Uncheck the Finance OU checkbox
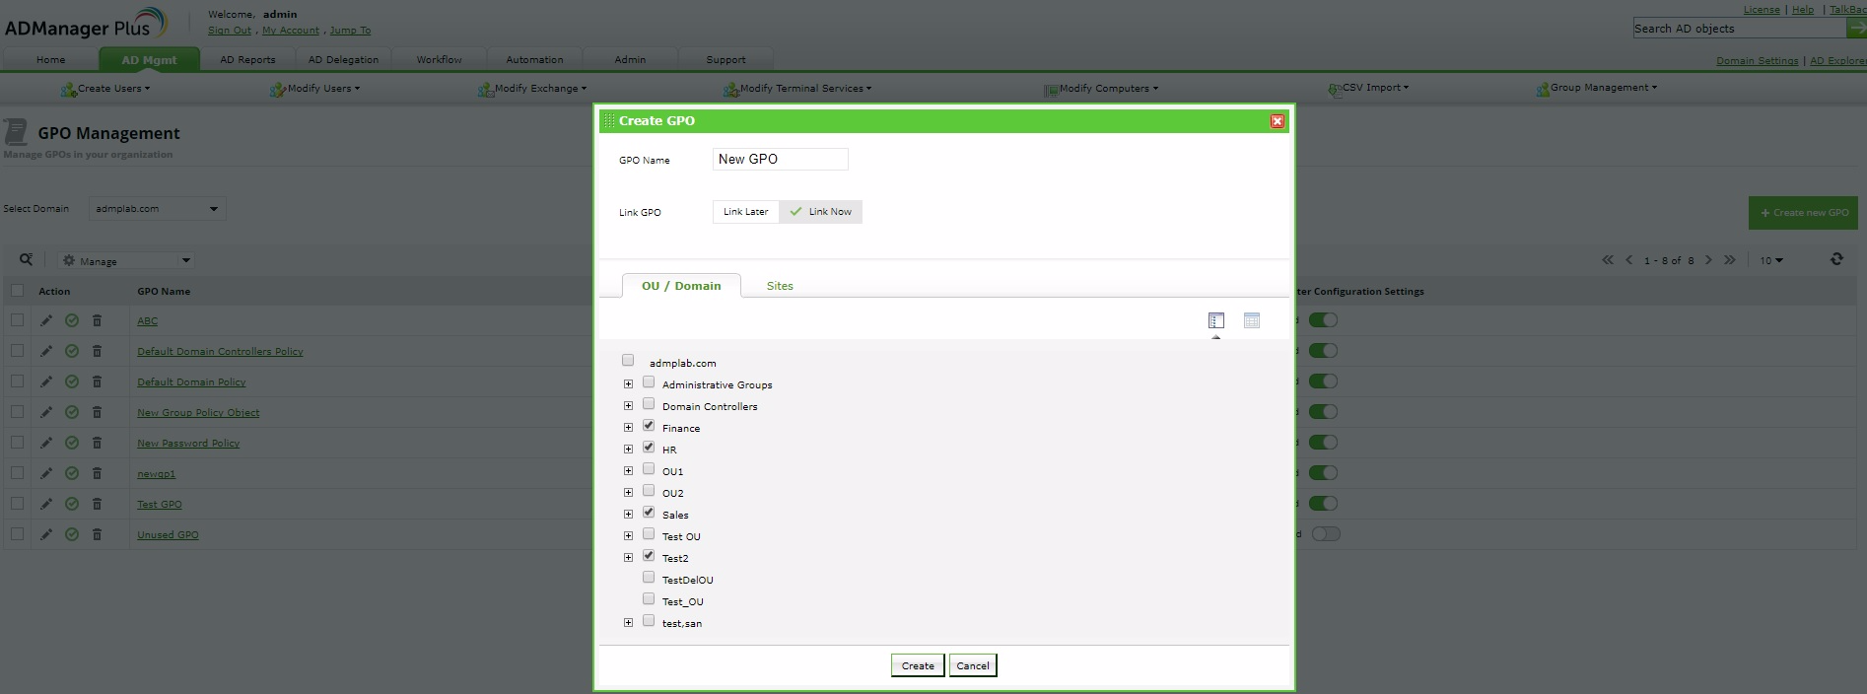1867x694 pixels. (649, 426)
